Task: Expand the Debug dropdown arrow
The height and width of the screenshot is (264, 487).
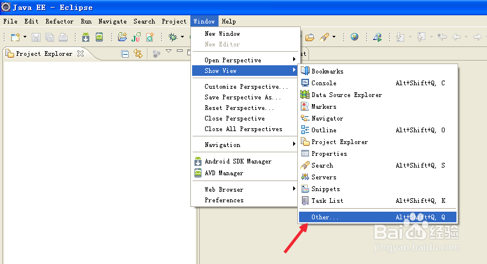Action: pyautogui.click(x=182, y=37)
